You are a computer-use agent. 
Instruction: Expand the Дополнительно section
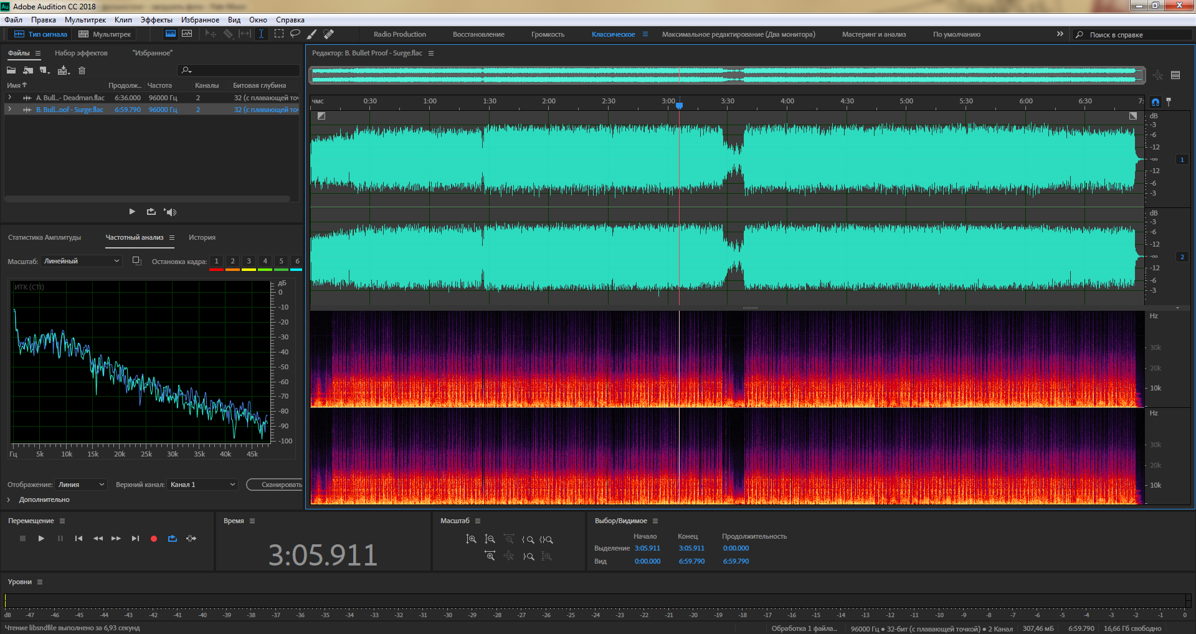[9, 499]
